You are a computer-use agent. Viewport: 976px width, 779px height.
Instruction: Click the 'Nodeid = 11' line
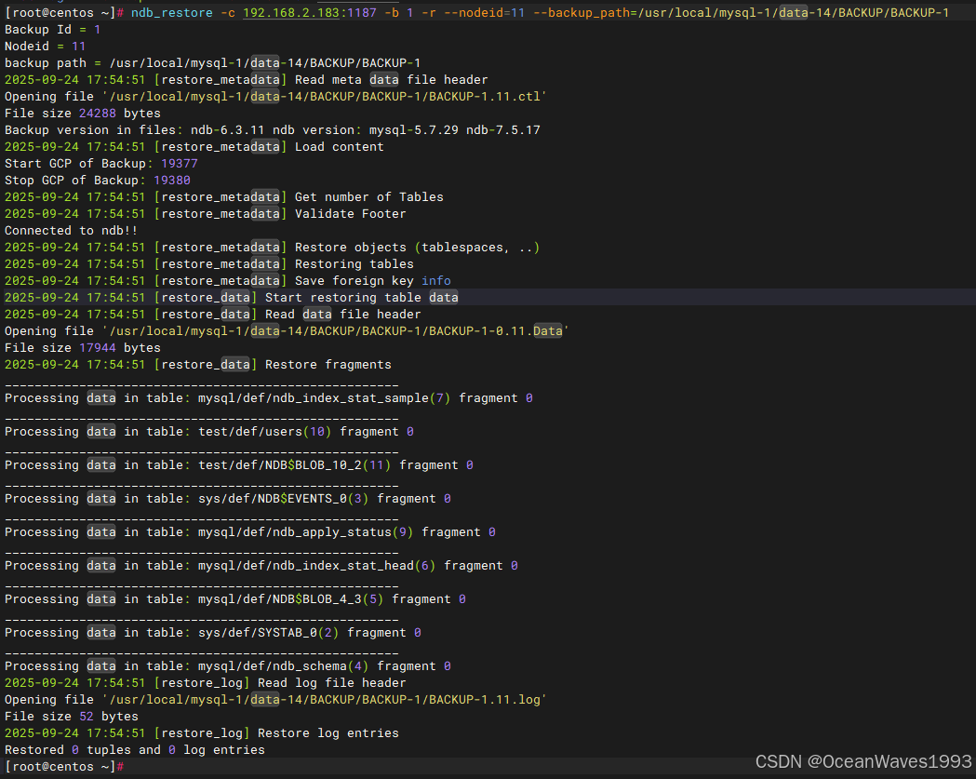pyautogui.click(x=45, y=47)
